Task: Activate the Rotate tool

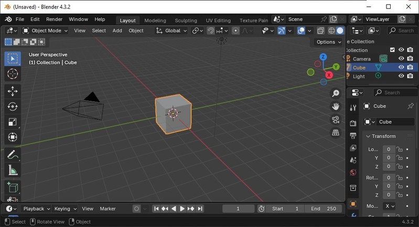Action: pyautogui.click(x=13, y=107)
